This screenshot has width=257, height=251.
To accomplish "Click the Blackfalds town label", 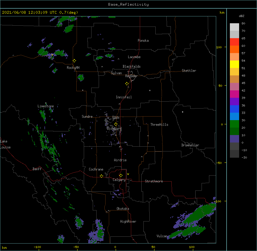I will point(131,66).
